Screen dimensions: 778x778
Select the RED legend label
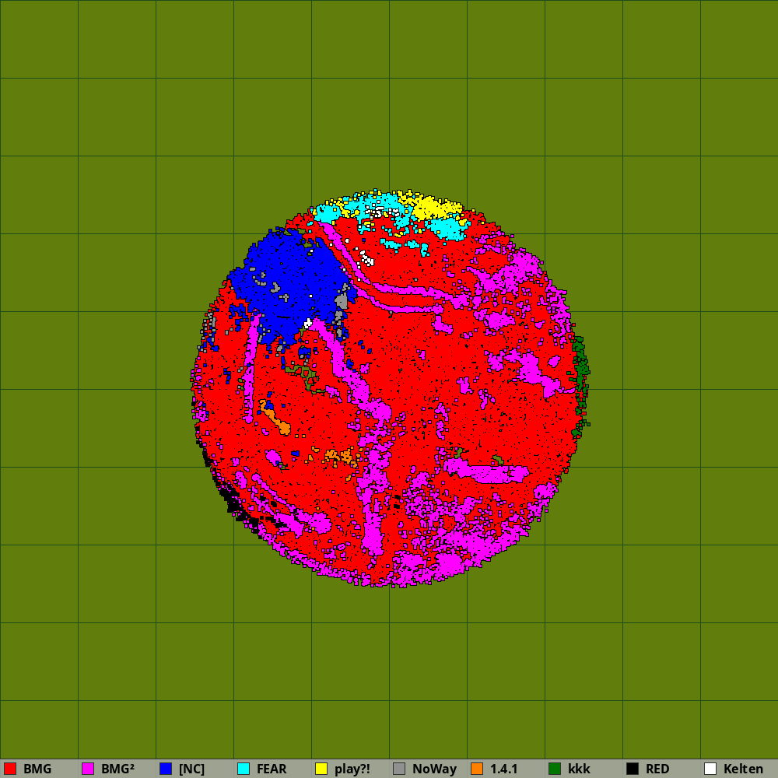coord(657,769)
